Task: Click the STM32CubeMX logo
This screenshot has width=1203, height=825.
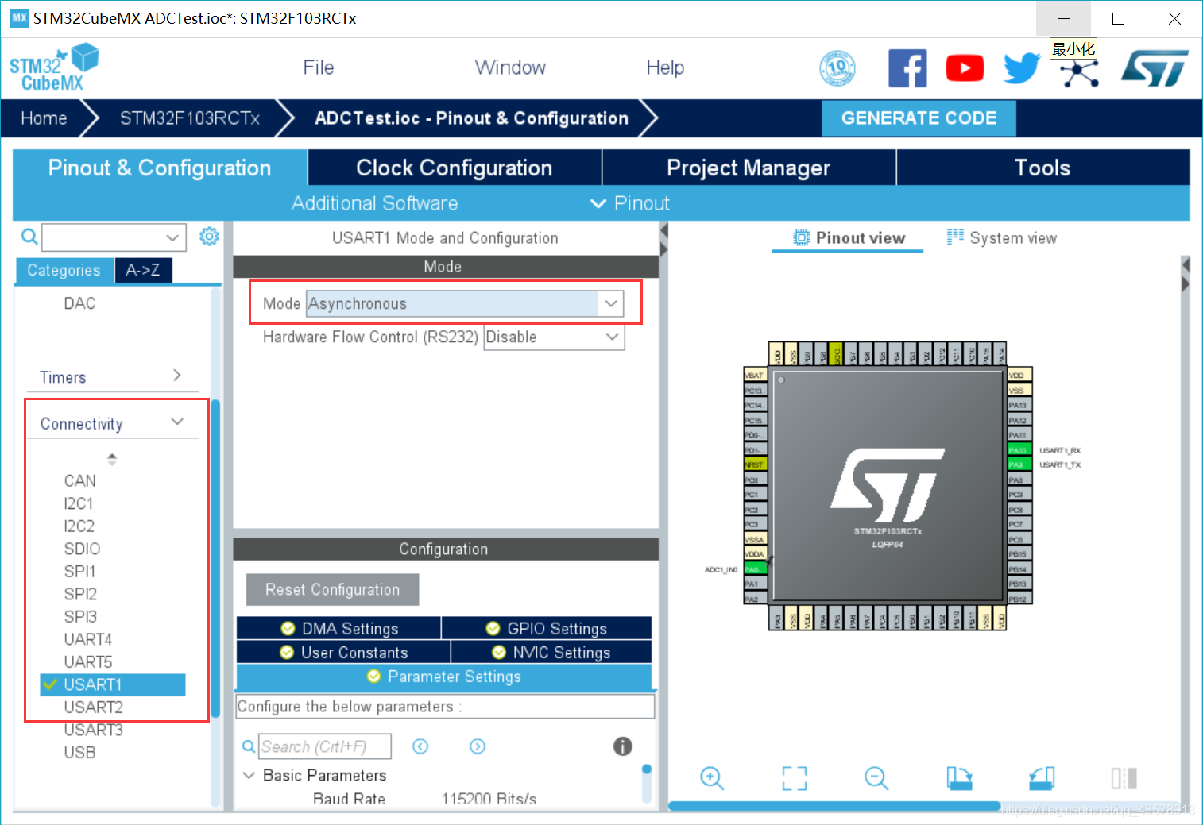Action: (x=53, y=67)
